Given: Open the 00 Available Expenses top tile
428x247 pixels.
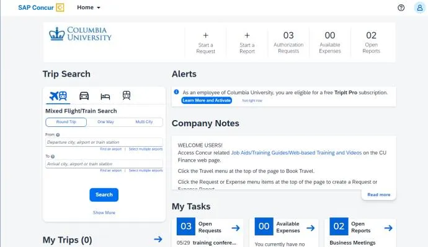Looking at the screenshot, I should 330,43.
